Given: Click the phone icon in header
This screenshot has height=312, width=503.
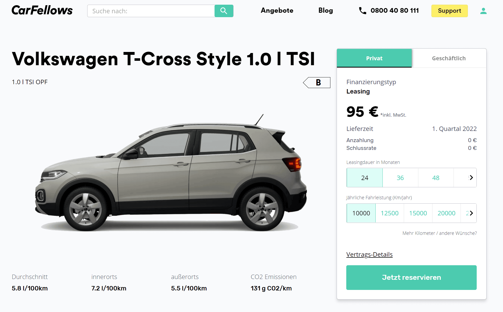Looking at the screenshot, I should (362, 11).
